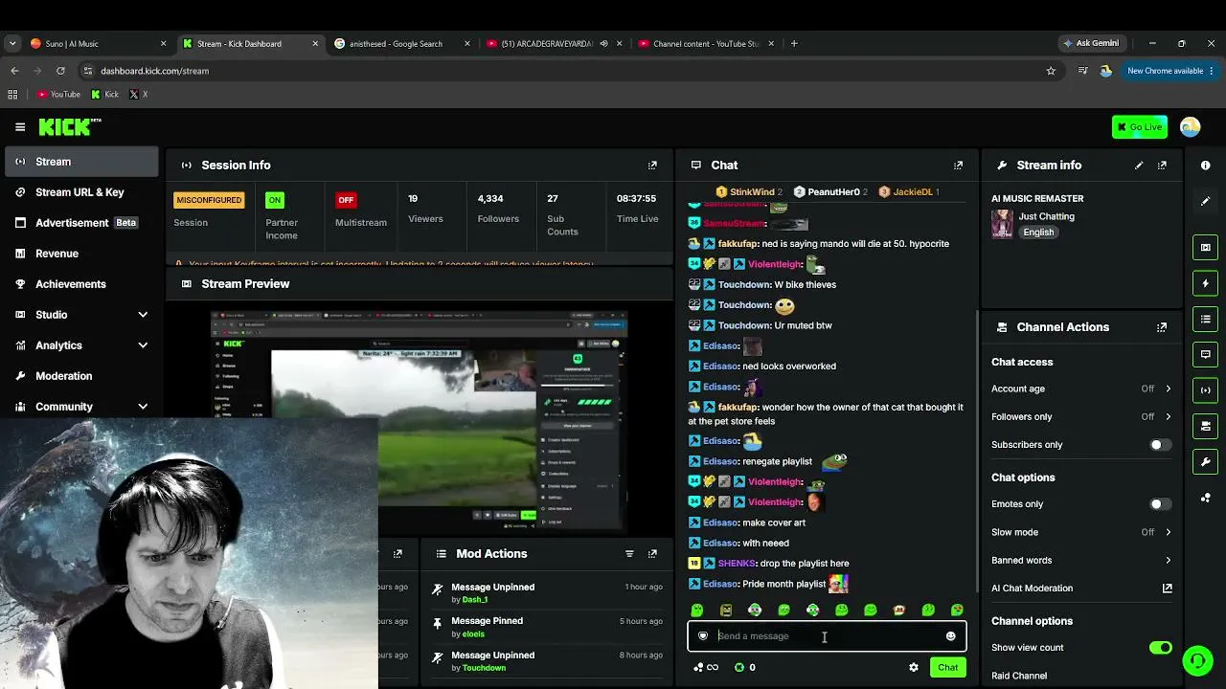Toggle Emotes only chat switch
1226x689 pixels.
coord(1160,503)
